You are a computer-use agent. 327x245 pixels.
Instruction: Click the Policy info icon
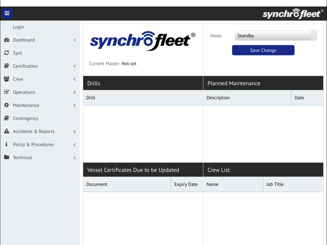7,144
